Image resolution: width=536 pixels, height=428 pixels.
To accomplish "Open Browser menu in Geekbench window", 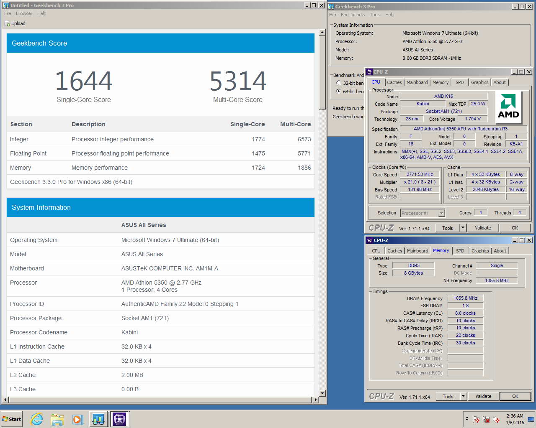I will pos(24,13).
